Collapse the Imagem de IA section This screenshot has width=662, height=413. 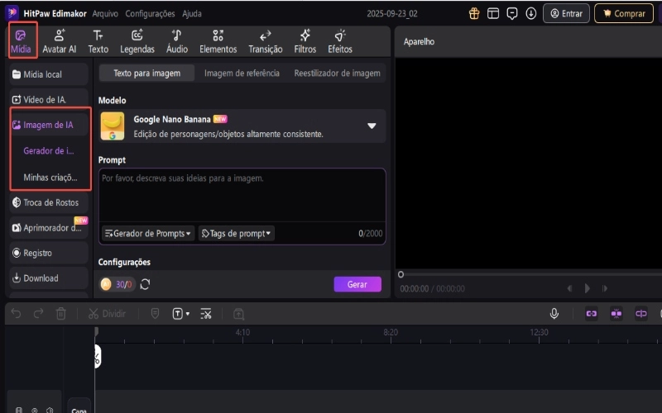pyautogui.click(x=49, y=125)
